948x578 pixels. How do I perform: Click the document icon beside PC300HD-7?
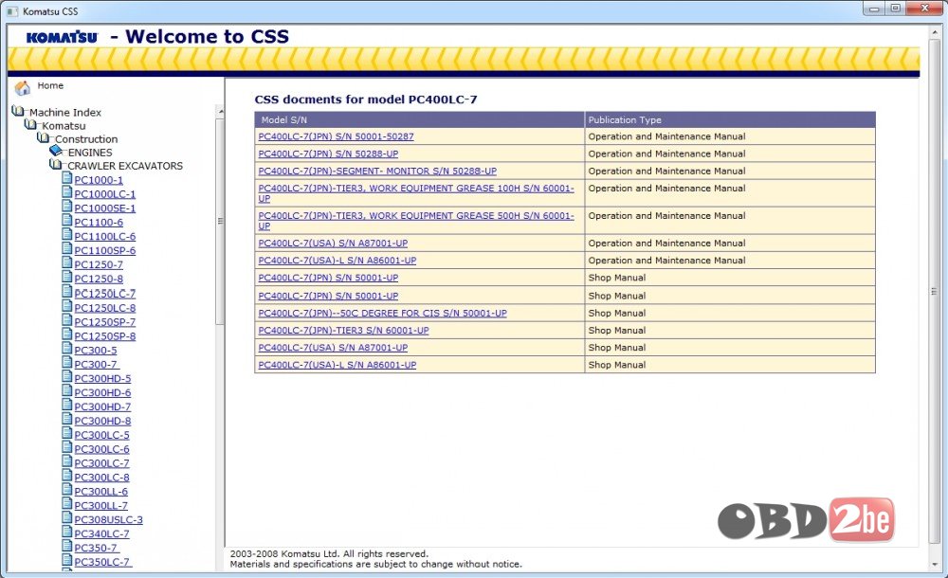(67, 406)
